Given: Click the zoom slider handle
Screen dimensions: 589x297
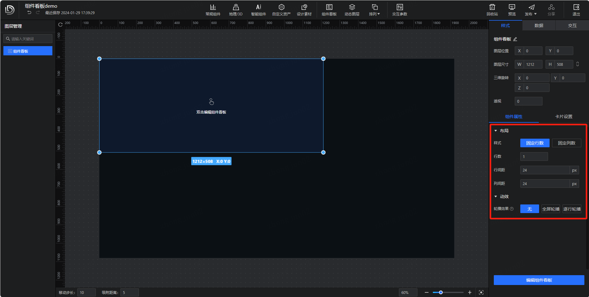Looking at the screenshot, I should tap(441, 292).
